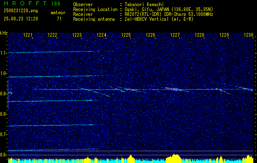
Task: Click the 1.0 kHz axis label
Action: pos(3,73)
